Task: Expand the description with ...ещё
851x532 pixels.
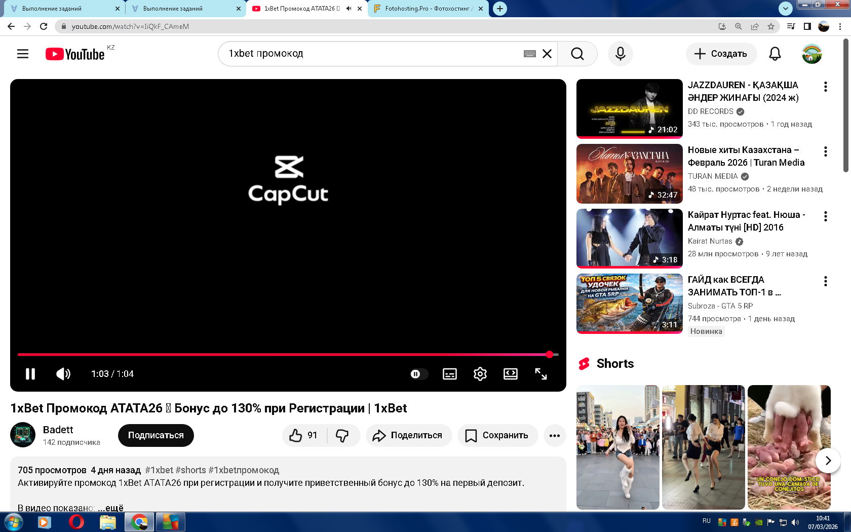Action: pos(110,508)
